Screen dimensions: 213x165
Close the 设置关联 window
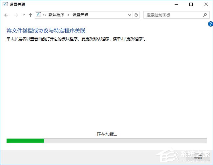coord(206,4)
